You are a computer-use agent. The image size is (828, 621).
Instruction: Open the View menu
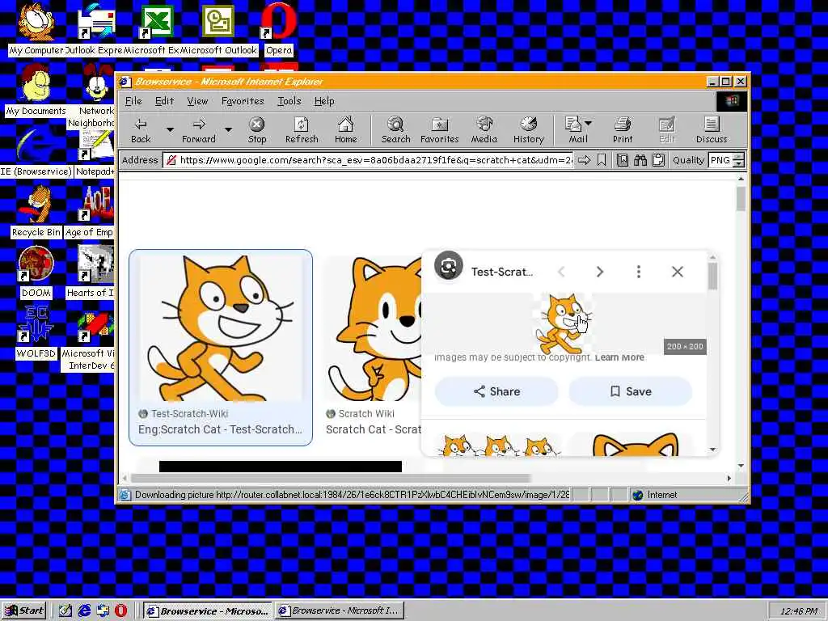point(197,101)
